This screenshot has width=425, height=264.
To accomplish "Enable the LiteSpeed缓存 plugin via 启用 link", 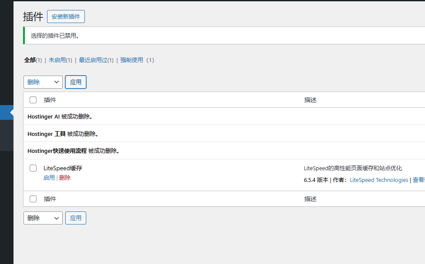I will pyautogui.click(x=49, y=177).
